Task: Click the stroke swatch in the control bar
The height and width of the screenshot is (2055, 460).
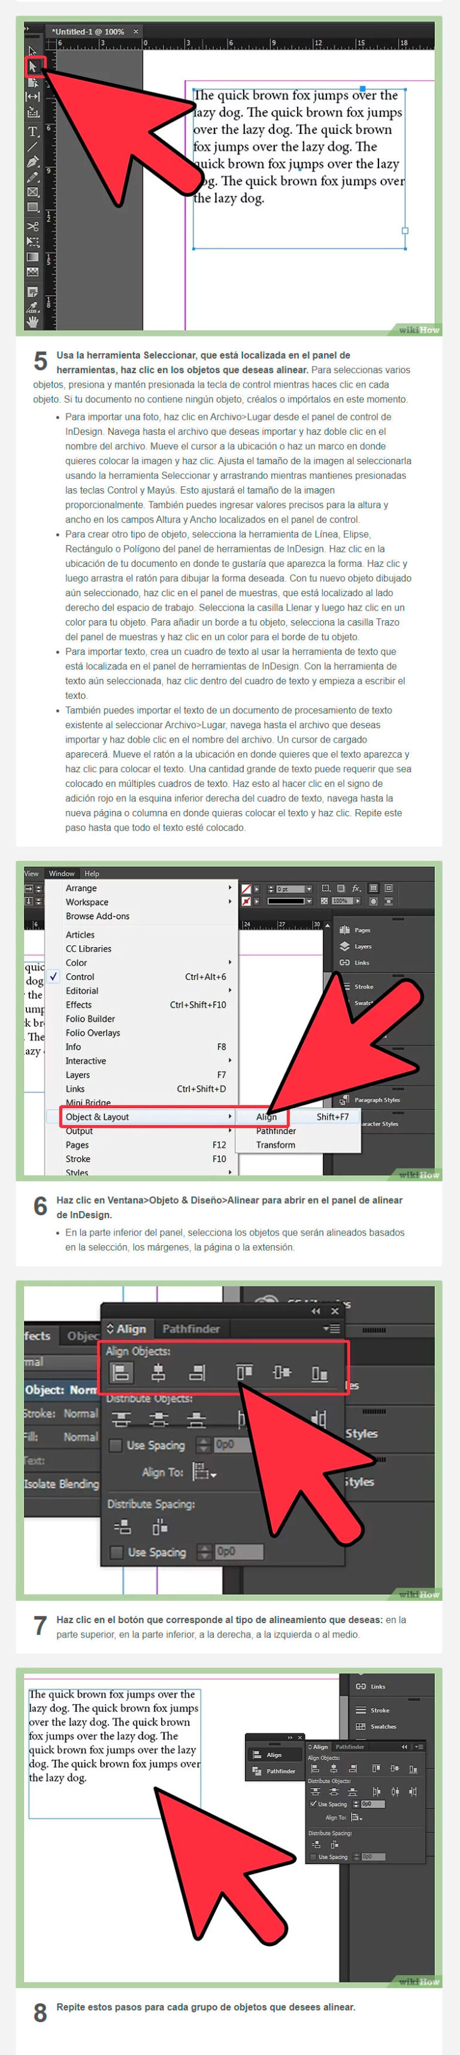Action: click(247, 902)
